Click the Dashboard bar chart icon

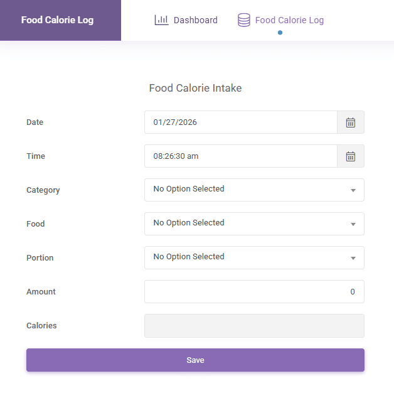(161, 20)
